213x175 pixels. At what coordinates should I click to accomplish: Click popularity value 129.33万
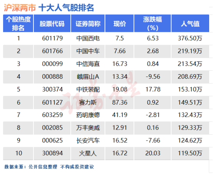click(x=190, y=128)
